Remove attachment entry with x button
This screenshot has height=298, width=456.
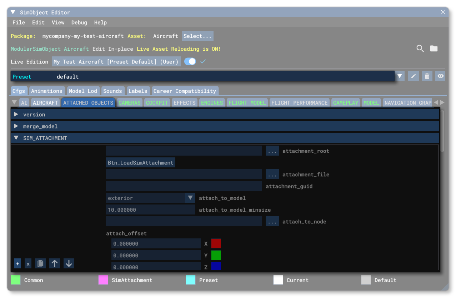pos(28,264)
